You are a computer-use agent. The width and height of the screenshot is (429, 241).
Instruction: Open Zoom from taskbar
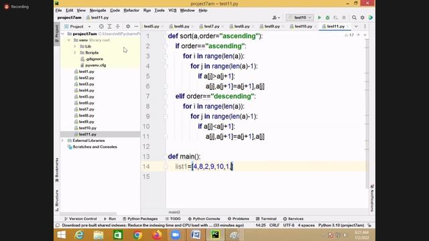(x=176, y=235)
